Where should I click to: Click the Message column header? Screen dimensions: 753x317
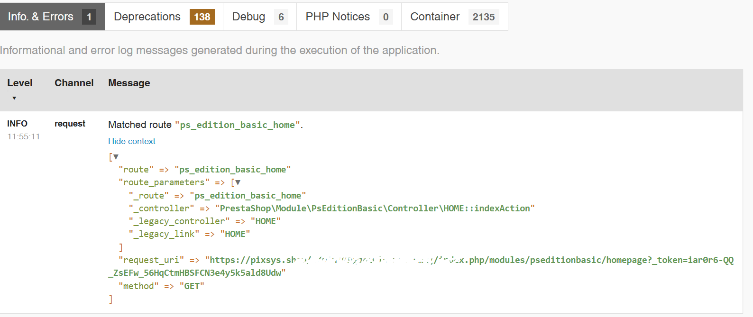pos(129,83)
